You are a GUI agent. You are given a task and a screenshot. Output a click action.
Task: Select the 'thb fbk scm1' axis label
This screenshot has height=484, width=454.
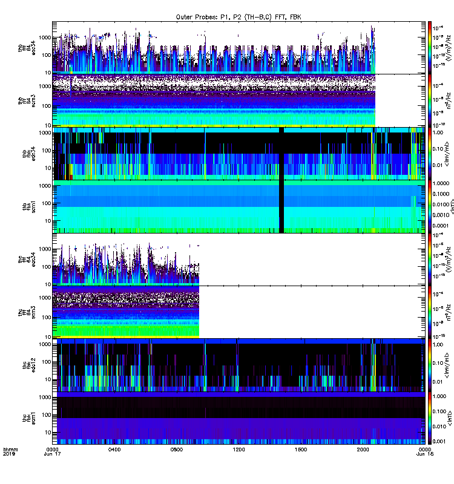[29, 206]
